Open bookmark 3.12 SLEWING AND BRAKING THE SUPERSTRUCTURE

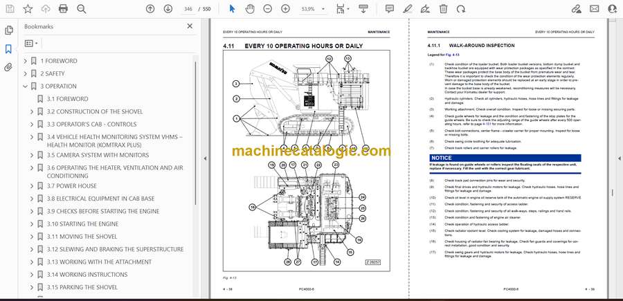pos(115,249)
